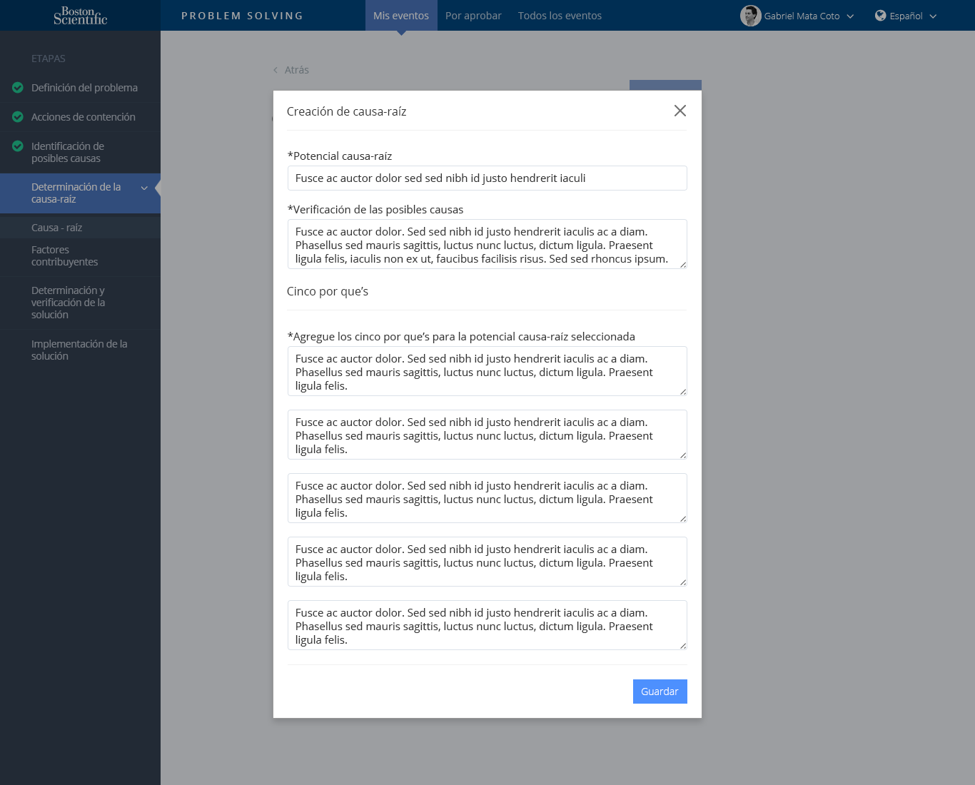
Task: Select Determinación de la causa-raíz stage
Action: click(x=80, y=193)
